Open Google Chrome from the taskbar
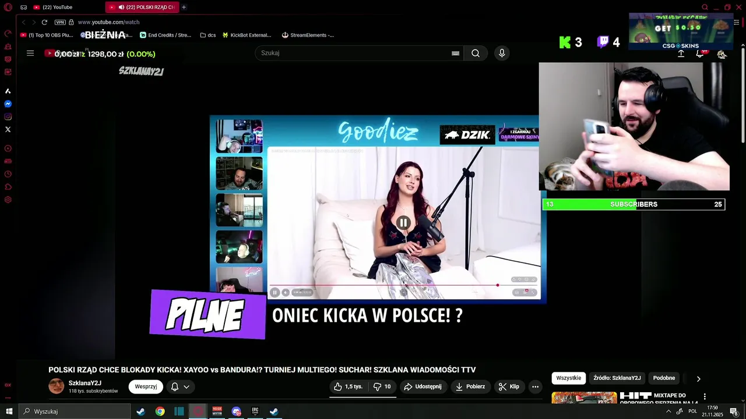 [160, 411]
